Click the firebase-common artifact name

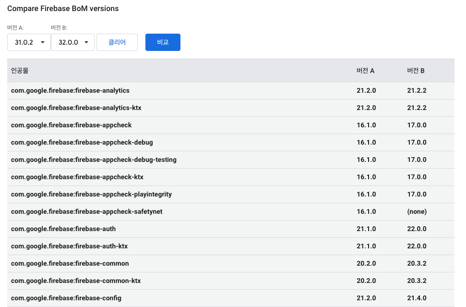coord(70,263)
